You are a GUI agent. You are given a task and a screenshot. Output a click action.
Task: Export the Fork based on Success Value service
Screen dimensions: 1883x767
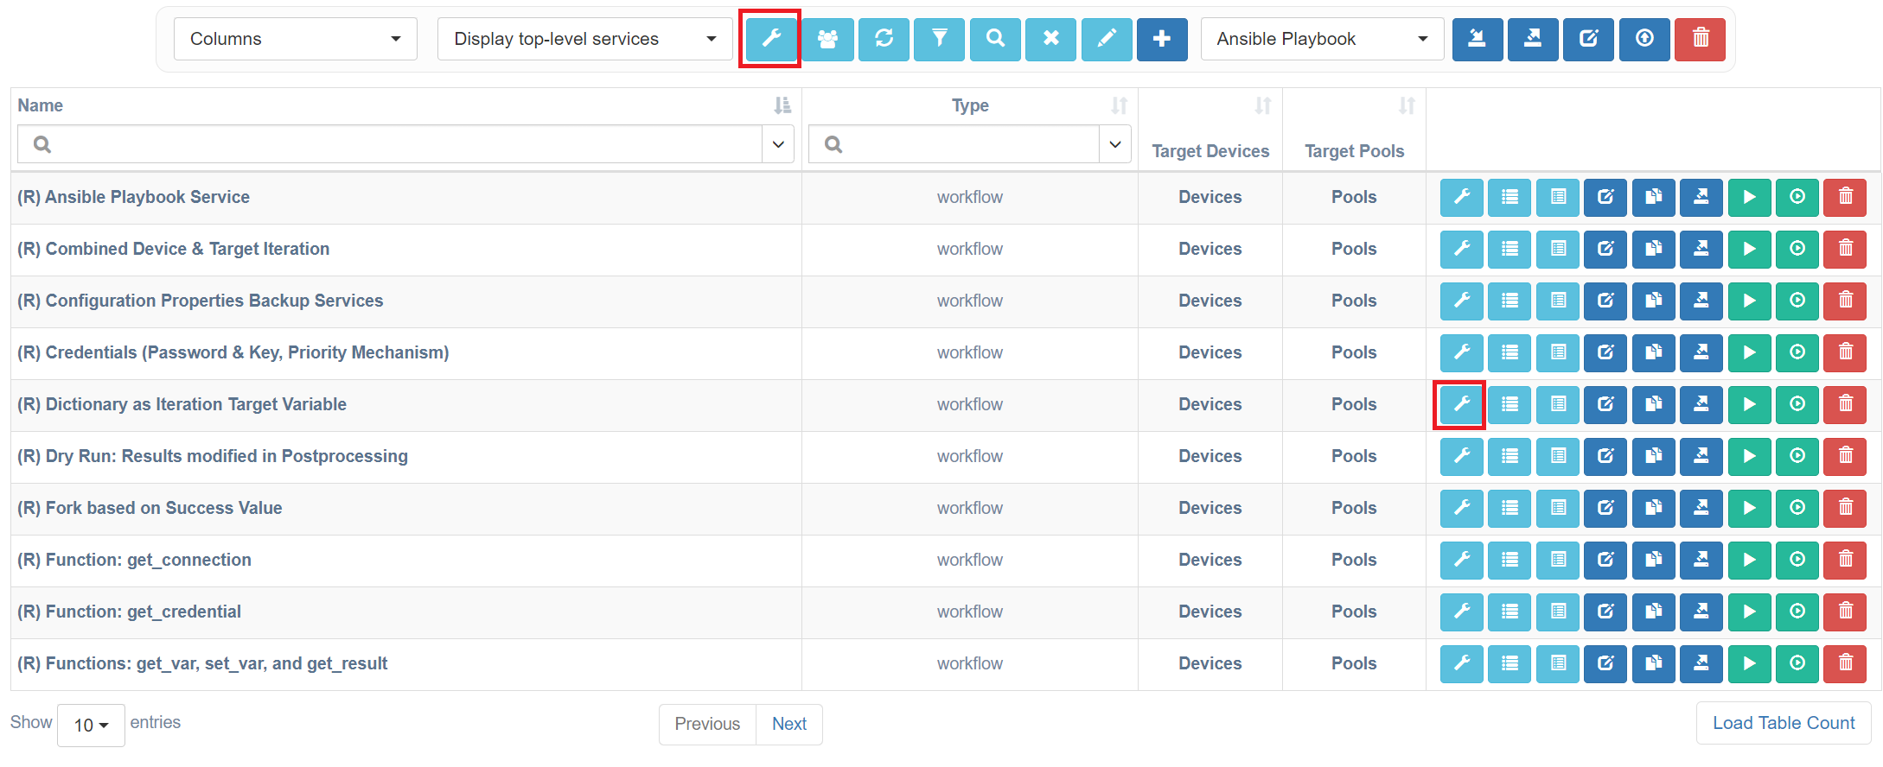(x=1701, y=508)
